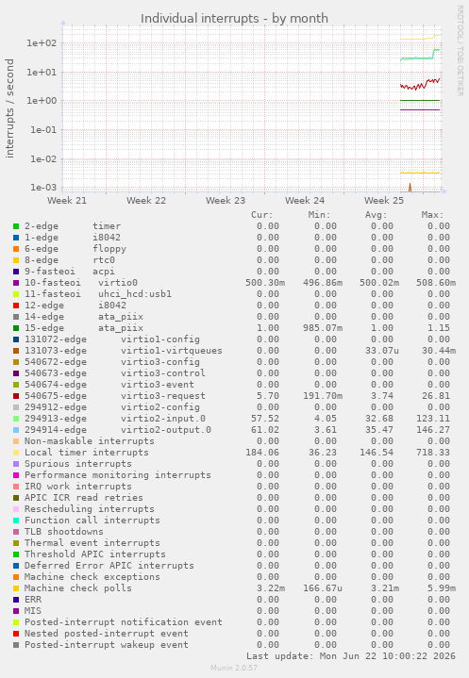Click the 'Last update' timestamp line

[351, 656]
